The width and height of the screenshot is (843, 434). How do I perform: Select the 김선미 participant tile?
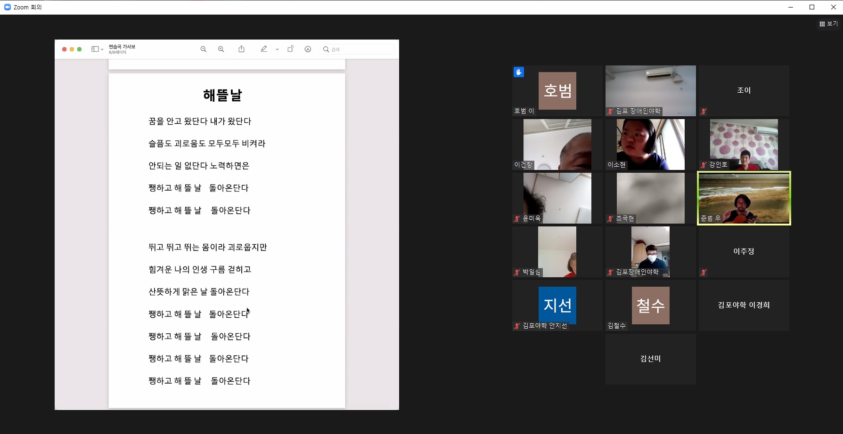click(x=651, y=359)
